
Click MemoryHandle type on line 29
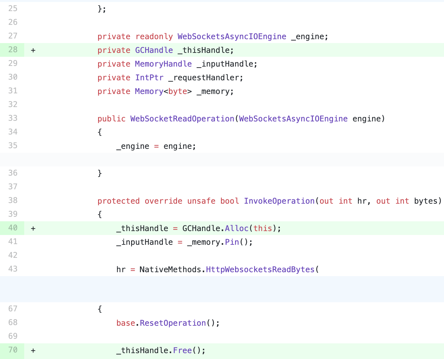pyautogui.click(x=163, y=64)
